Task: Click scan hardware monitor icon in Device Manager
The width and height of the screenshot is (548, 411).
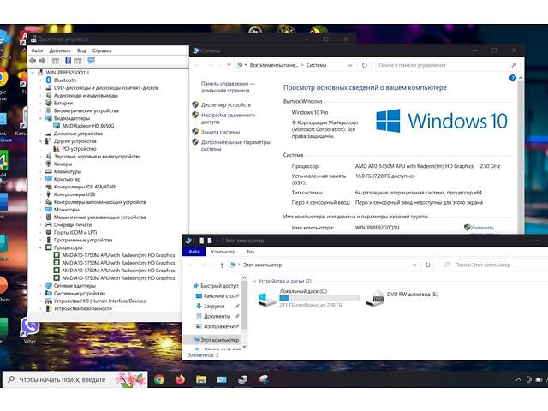Action: (92, 61)
